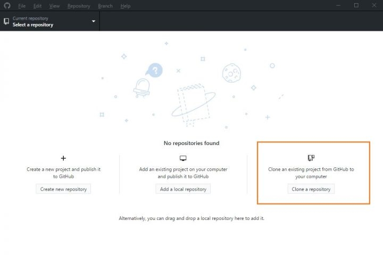This screenshot has width=383, height=263.
Task: Click the clone icon above Clone existing project
Action: 311,158
